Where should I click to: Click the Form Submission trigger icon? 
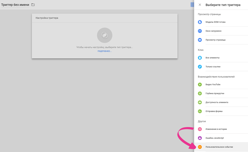coord(200,111)
